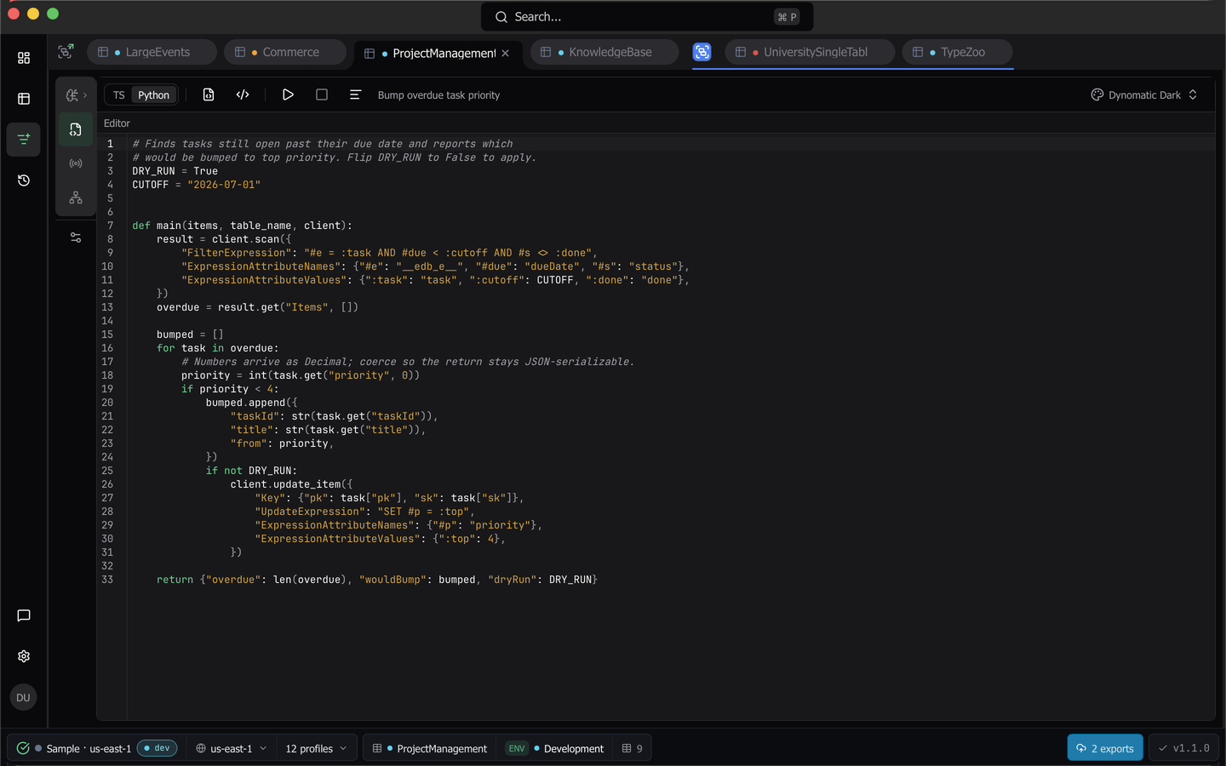Screen dimensions: 1226x766
Task: Click the code brackets icon in toolbar
Action: coord(243,94)
